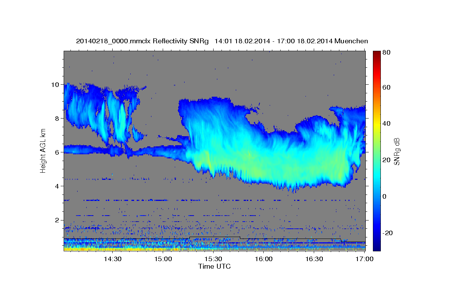Click the dark blue bottom of the colorbar

pos(376,248)
